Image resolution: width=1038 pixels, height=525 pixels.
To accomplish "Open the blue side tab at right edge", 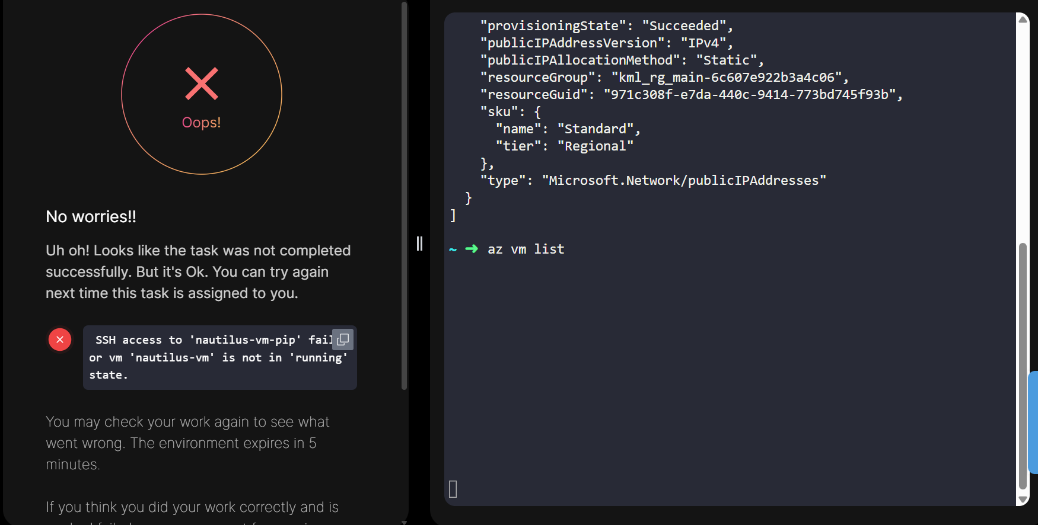I will (1033, 422).
